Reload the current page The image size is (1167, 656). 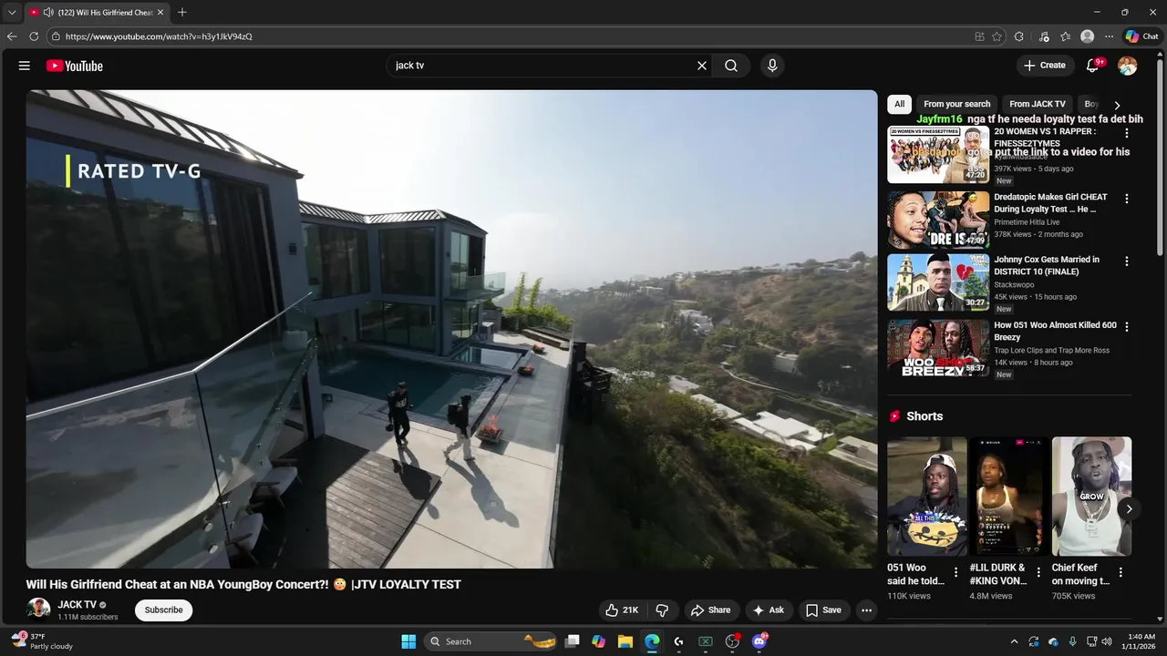pyautogui.click(x=34, y=36)
